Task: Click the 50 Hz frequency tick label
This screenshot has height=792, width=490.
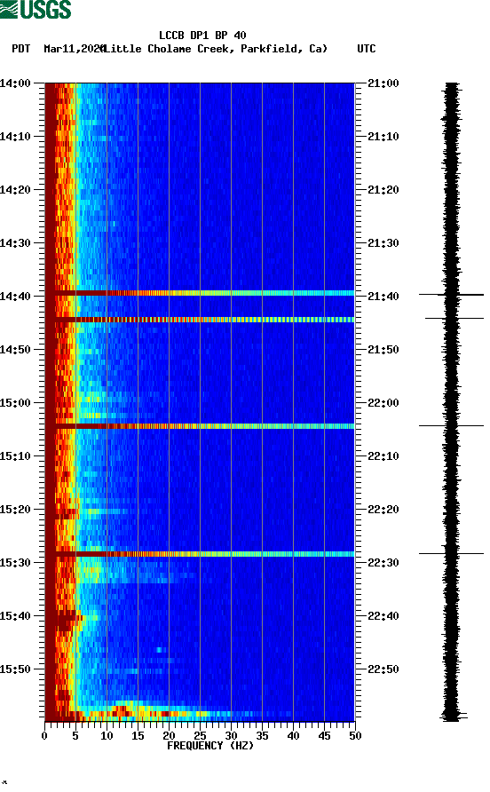Action: (355, 736)
